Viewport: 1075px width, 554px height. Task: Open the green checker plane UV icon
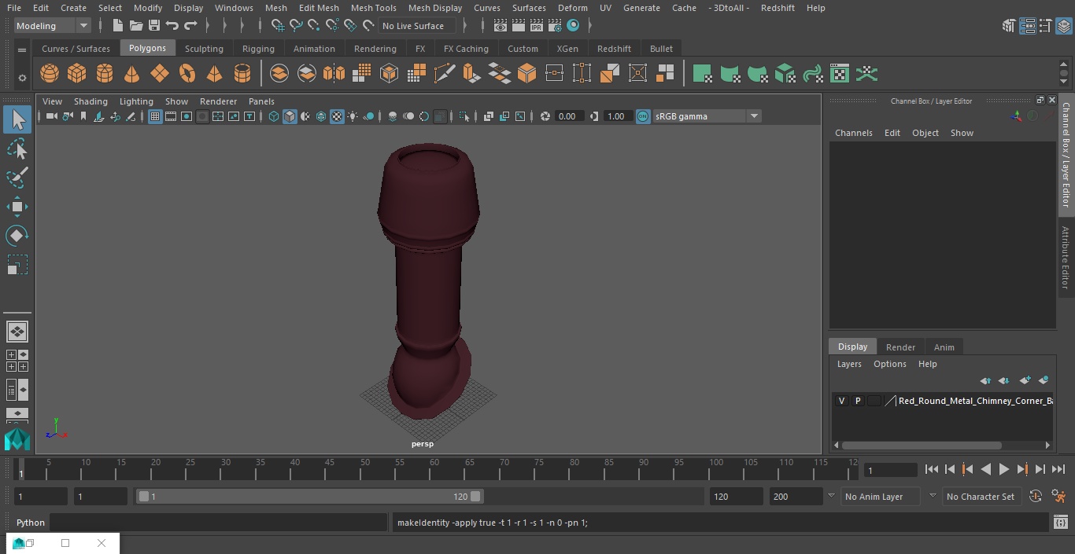point(702,74)
